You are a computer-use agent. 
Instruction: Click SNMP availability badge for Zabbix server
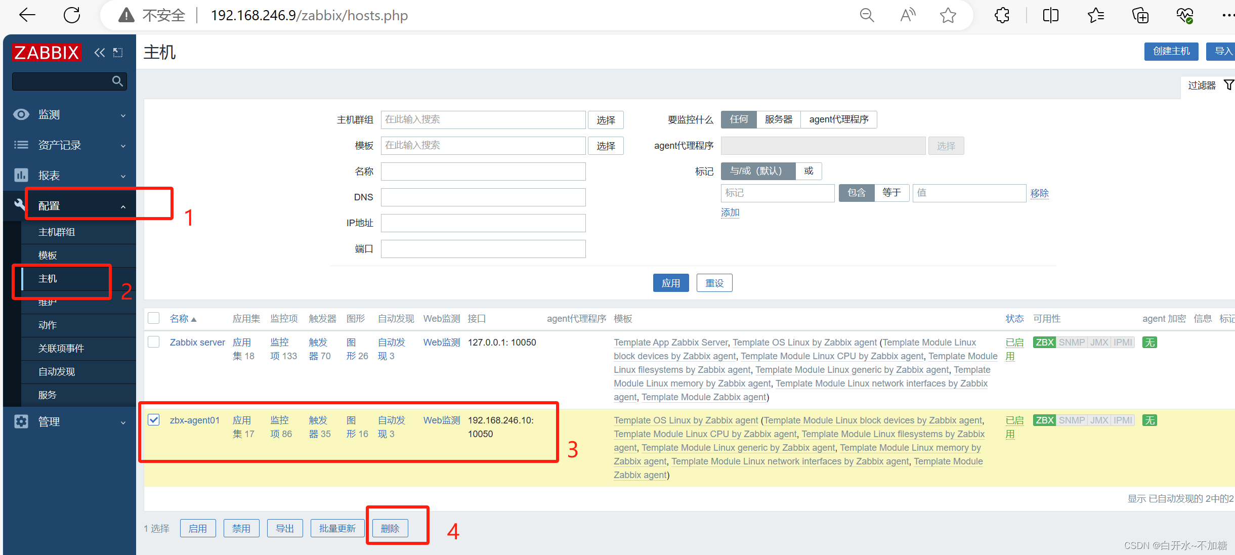tap(1072, 343)
